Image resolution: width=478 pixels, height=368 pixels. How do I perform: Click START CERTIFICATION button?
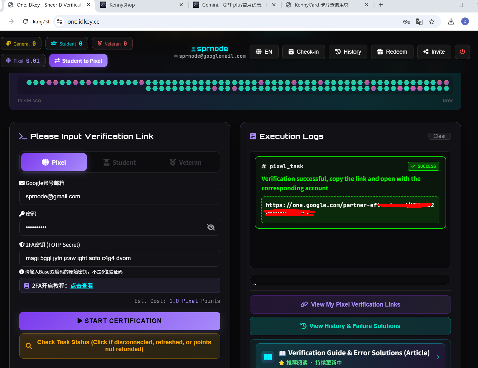120,321
